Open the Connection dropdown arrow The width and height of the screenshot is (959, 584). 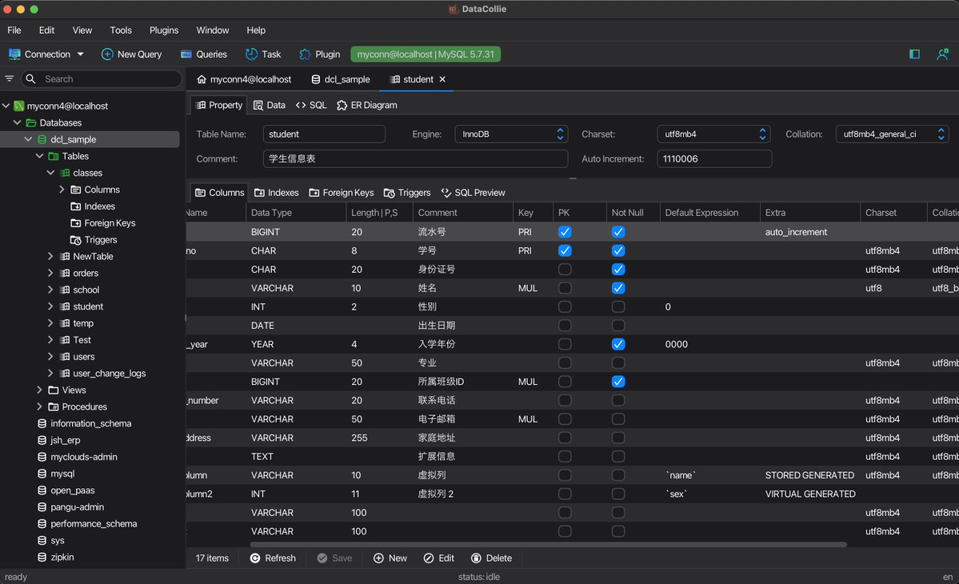tap(80, 54)
